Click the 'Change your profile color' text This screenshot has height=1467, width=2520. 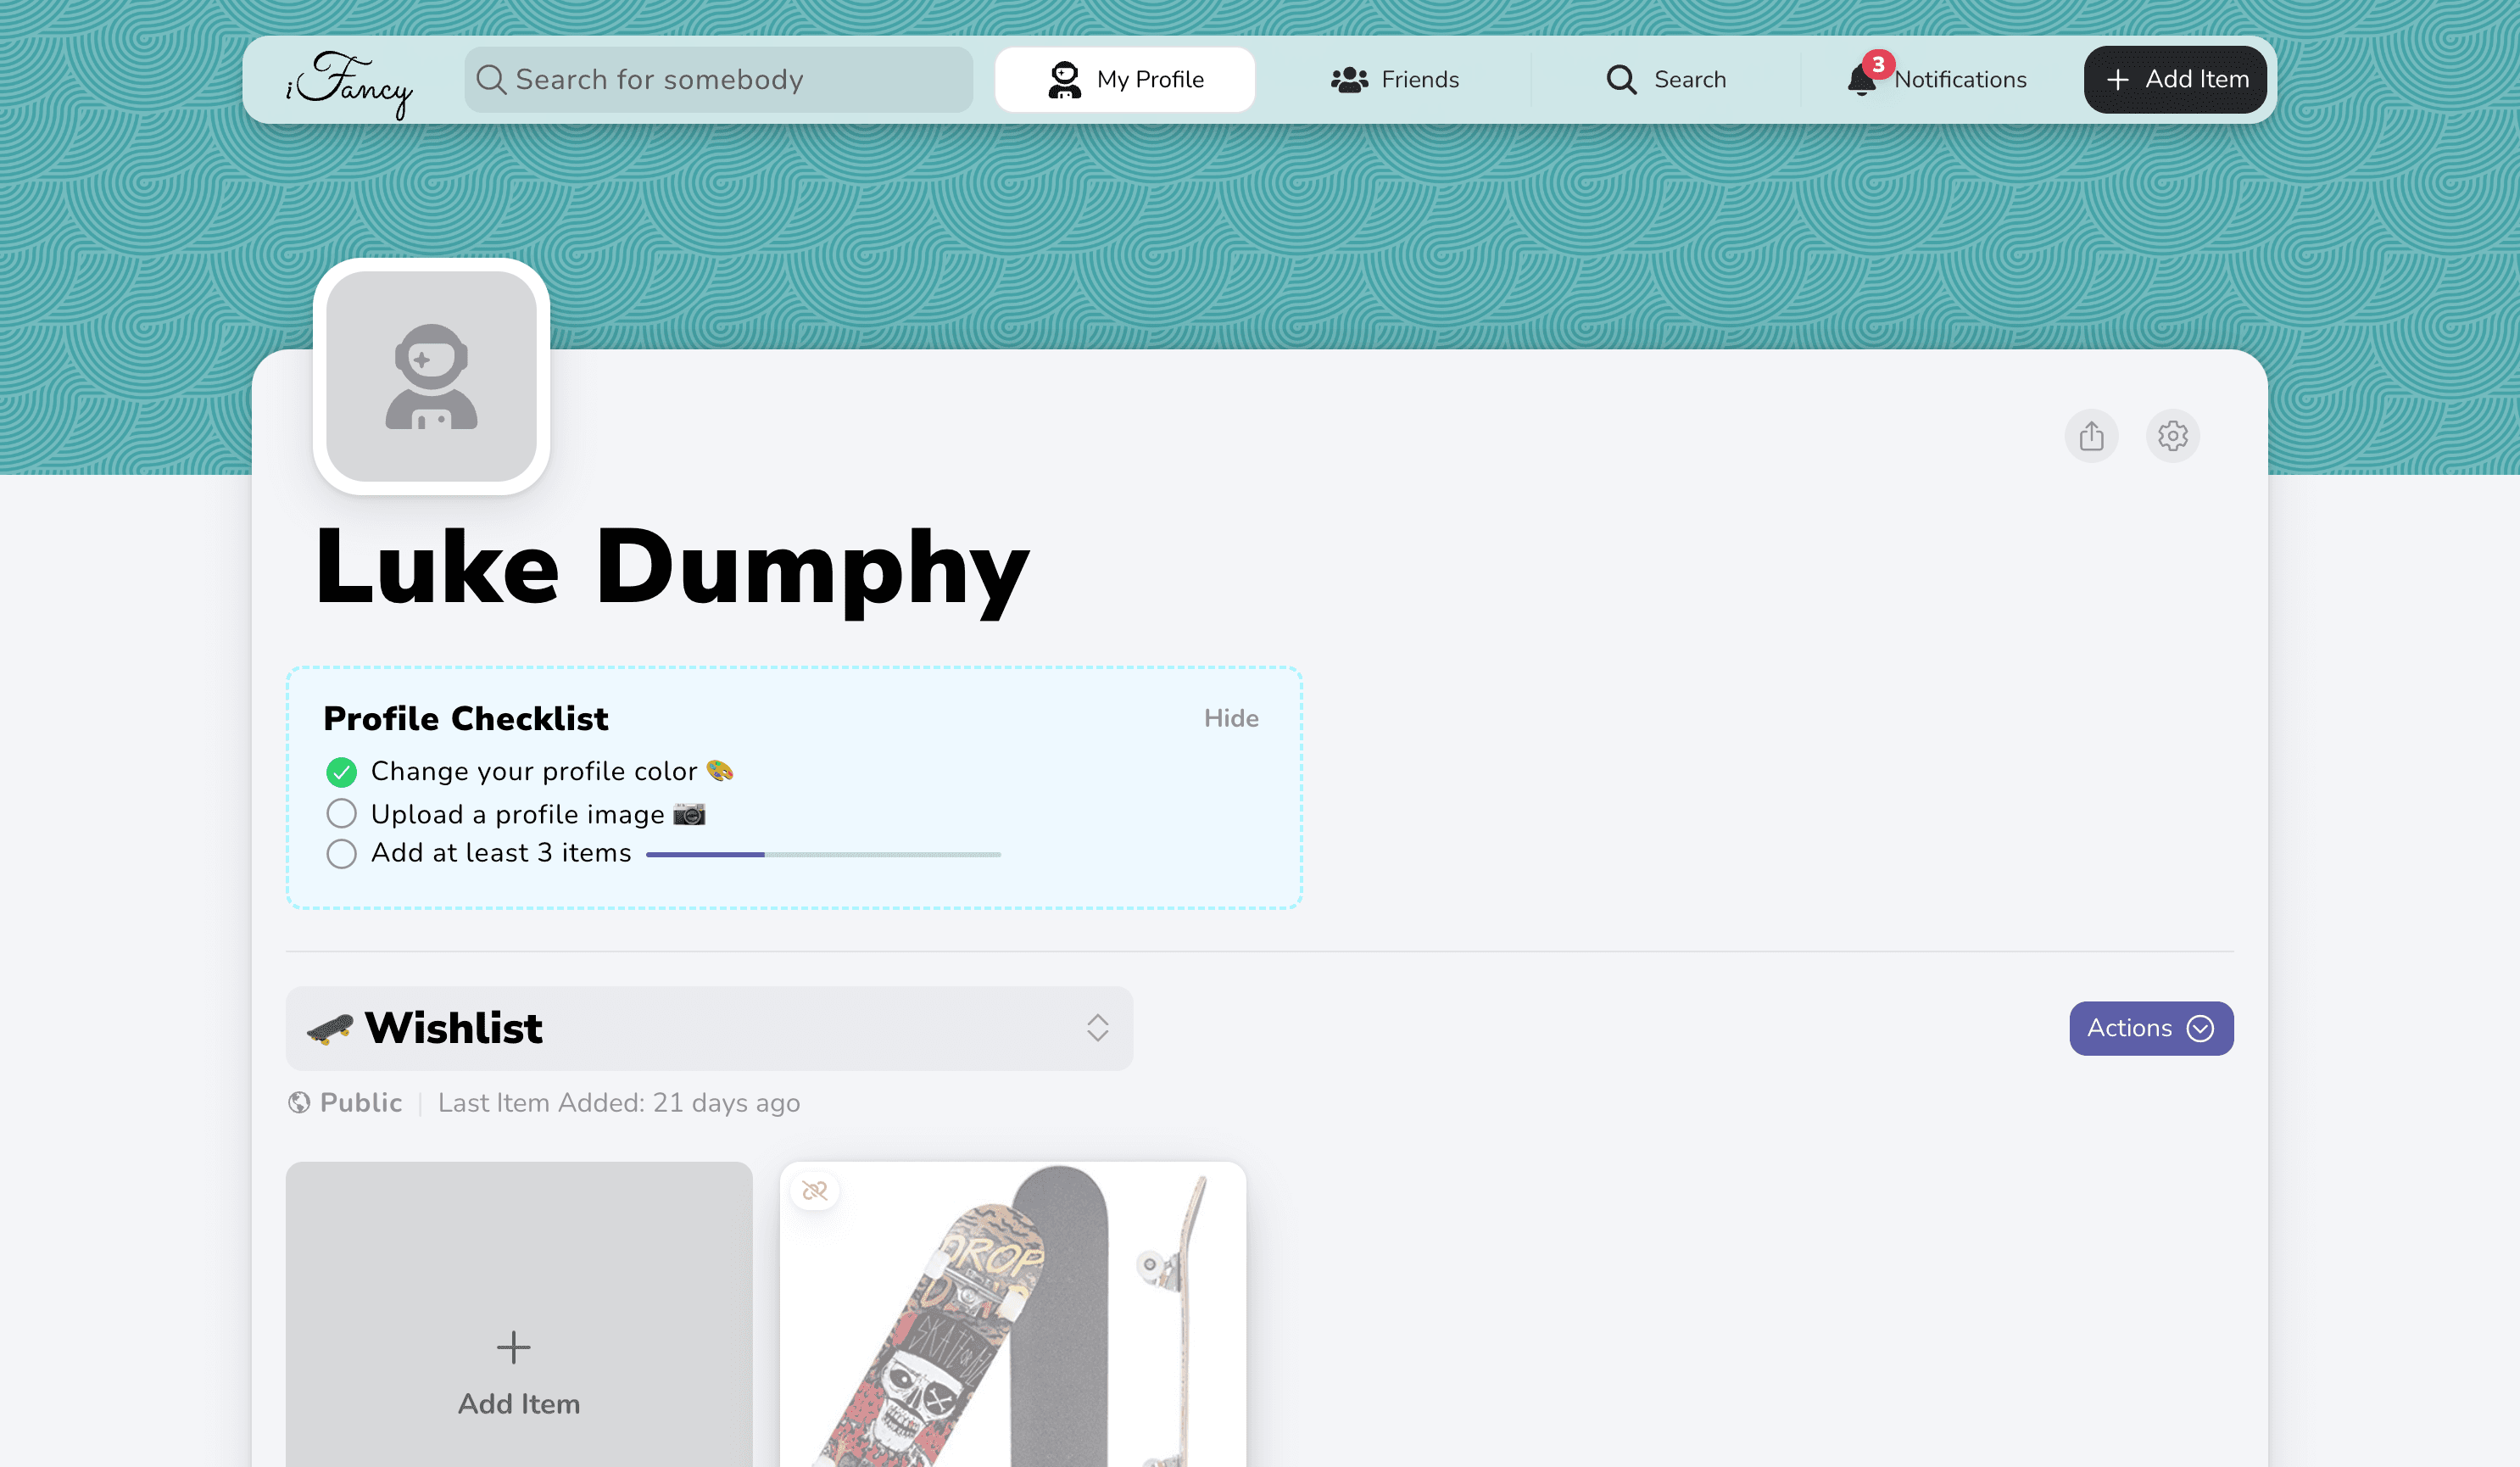coord(534,771)
